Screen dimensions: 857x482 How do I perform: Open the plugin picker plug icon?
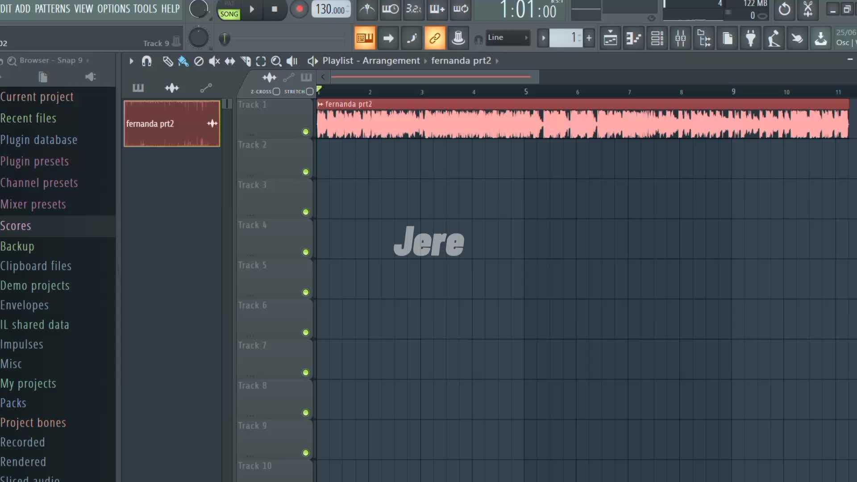click(751, 38)
